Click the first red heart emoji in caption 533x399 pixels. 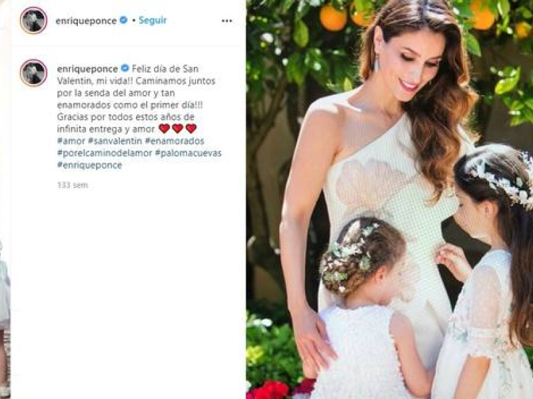click(x=164, y=128)
